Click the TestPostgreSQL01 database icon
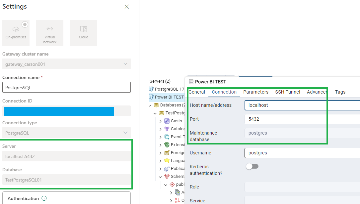 162,113
